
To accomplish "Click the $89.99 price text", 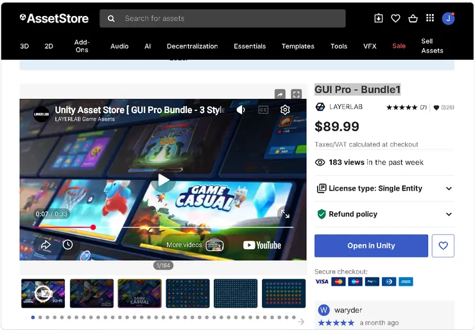I will click(337, 126).
